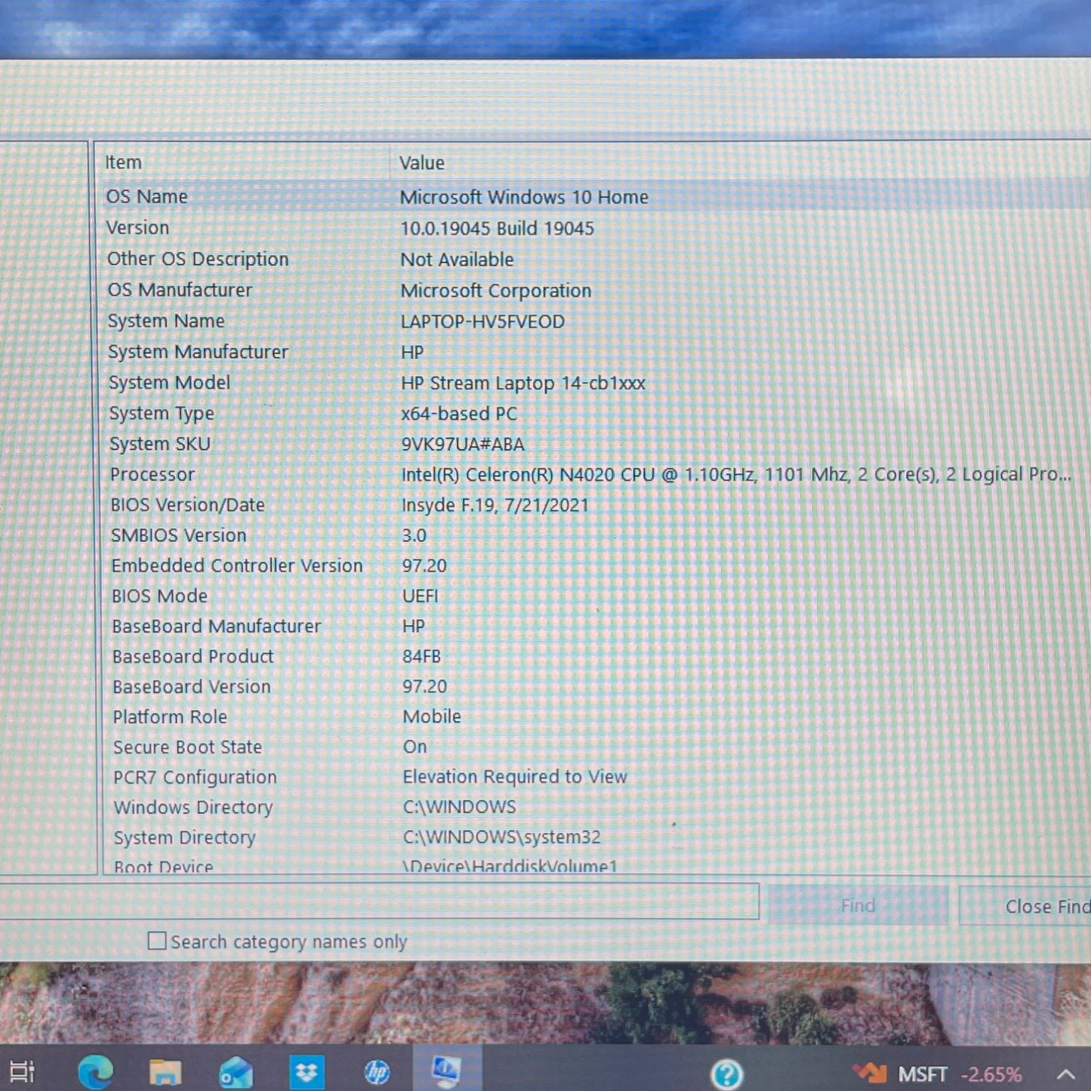Click the value Insyde F.19, 7/21/2021
The image size is (1091, 1091).
point(495,505)
